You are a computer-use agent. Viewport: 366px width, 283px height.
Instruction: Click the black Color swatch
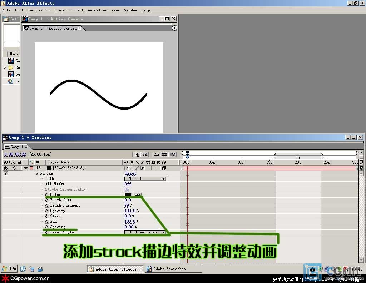point(128,195)
